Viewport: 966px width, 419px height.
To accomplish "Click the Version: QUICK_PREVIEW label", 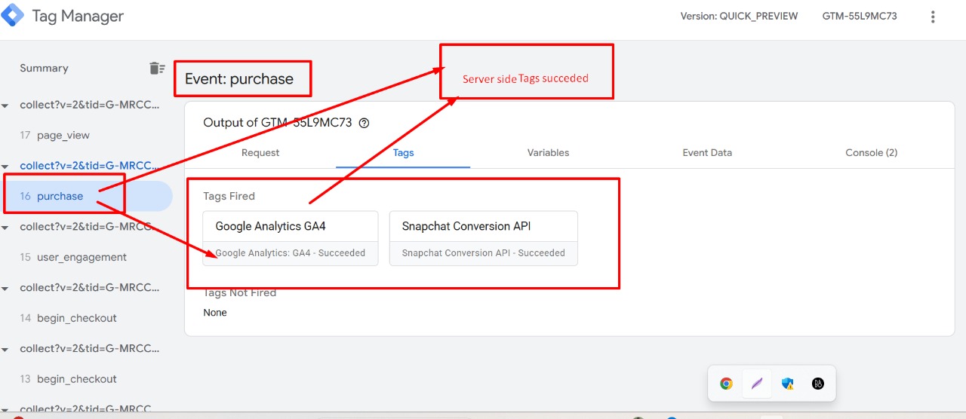I will pyautogui.click(x=739, y=16).
